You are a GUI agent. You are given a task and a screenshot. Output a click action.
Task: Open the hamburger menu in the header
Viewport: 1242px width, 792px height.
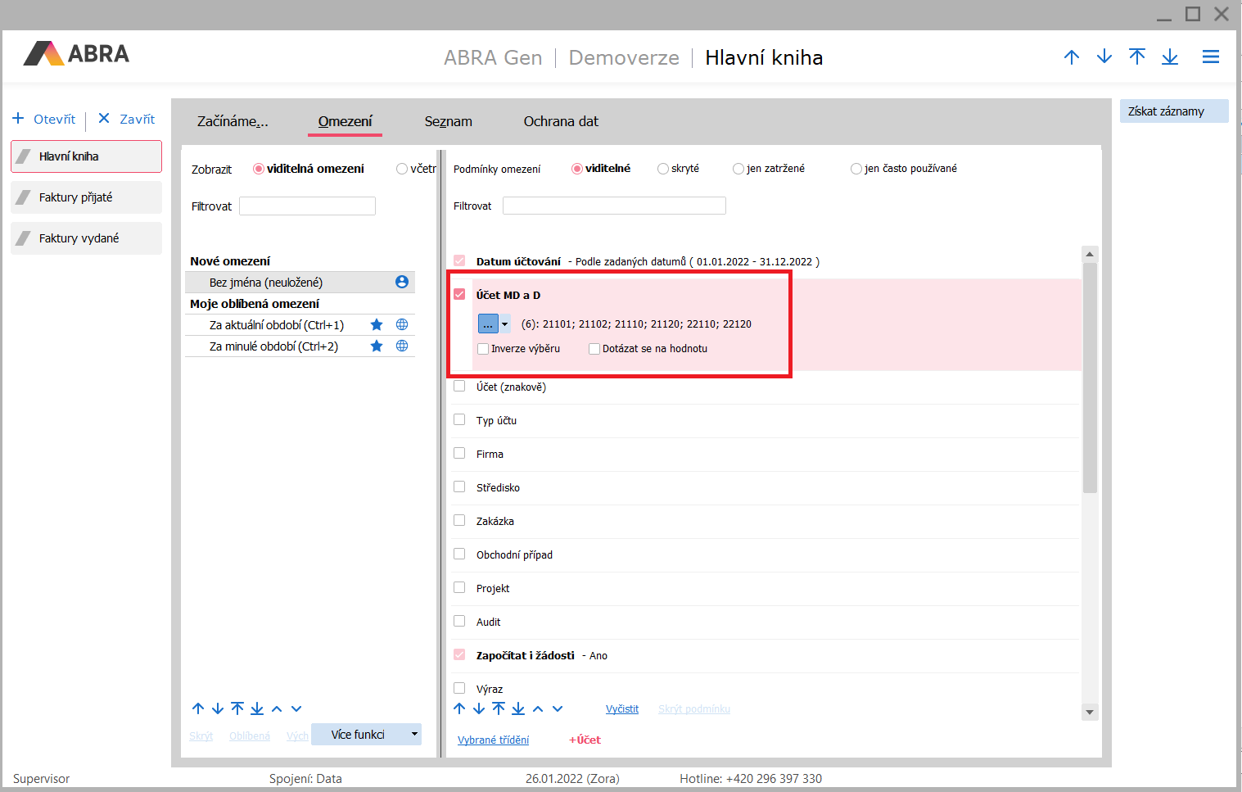[1210, 57]
